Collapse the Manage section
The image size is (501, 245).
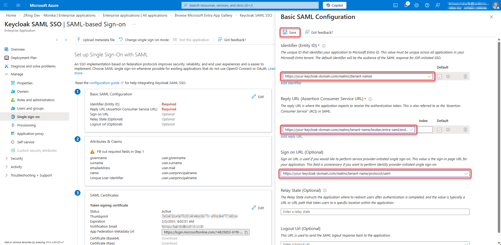7,74
